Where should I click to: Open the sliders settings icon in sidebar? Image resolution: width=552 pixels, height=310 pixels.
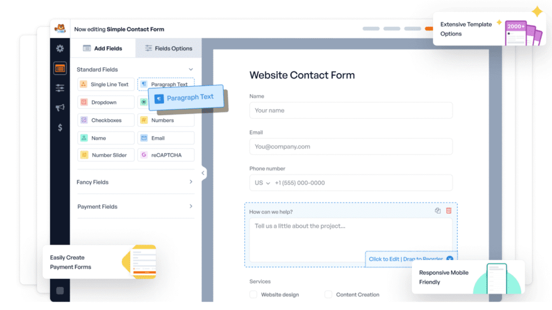point(60,88)
